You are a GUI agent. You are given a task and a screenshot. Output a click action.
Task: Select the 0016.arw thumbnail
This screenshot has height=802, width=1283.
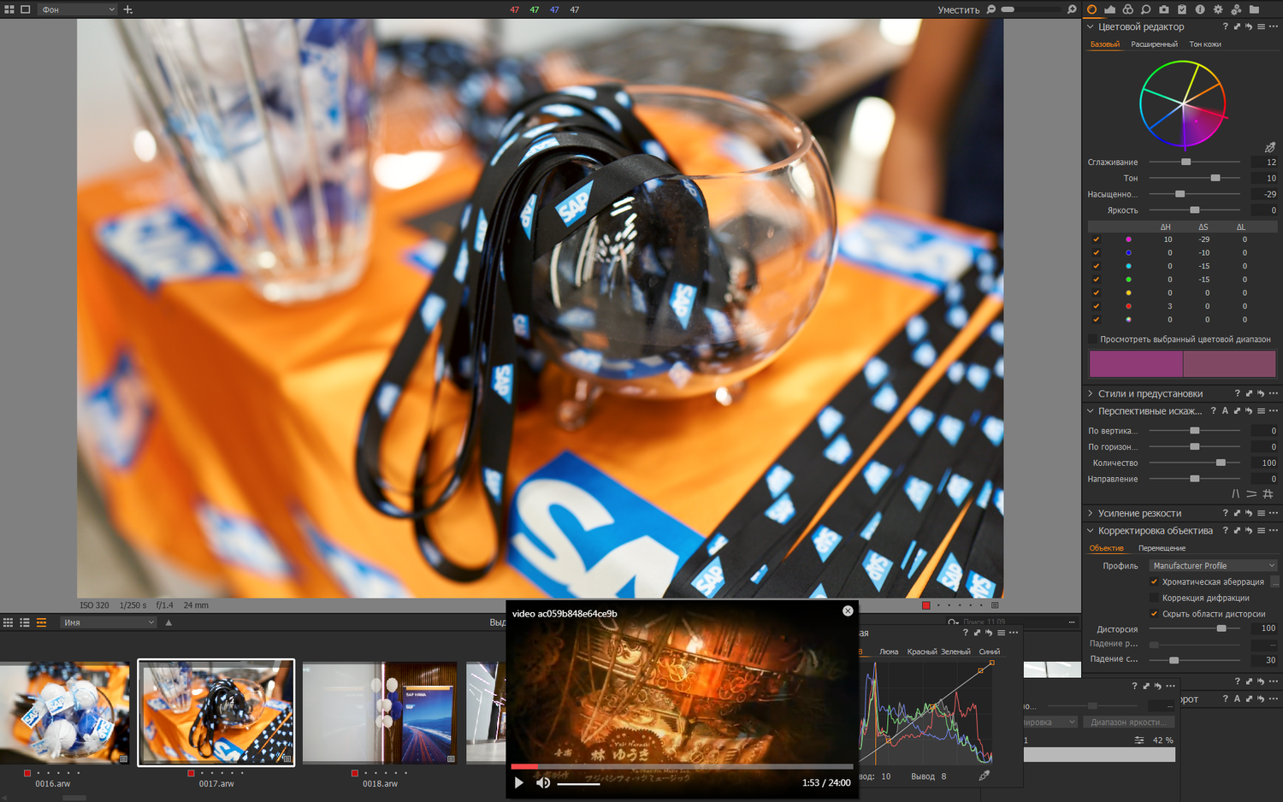coord(64,712)
